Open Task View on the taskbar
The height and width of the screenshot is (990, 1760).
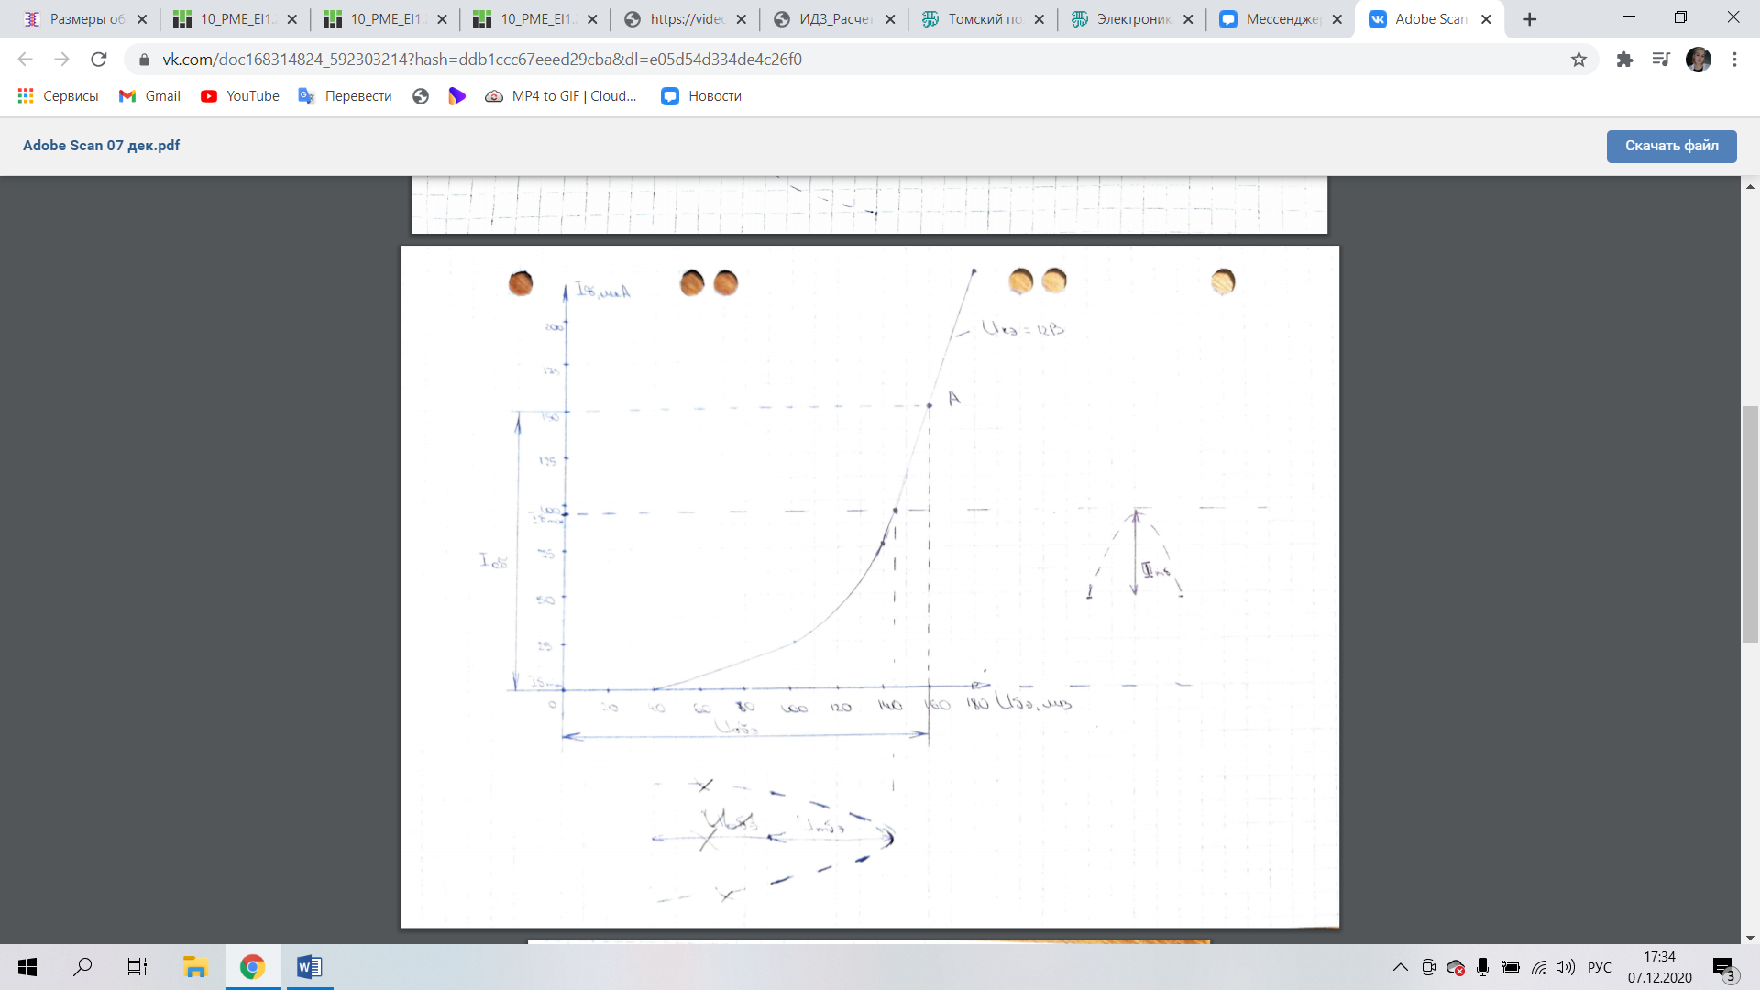tap(137, 967)
